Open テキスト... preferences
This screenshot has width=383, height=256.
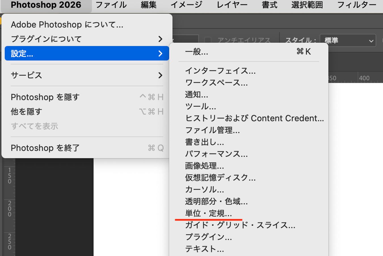coord(249,249)
